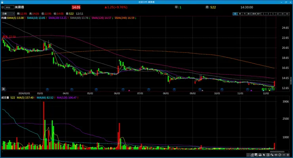Select the 日 daily period tab
The width and height of the screenshot is (293, 158).
[x=235, y=14]
